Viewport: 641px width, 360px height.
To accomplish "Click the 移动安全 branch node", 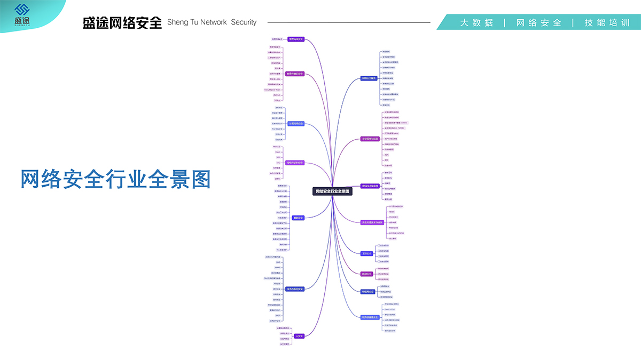I will pos(367,274).
